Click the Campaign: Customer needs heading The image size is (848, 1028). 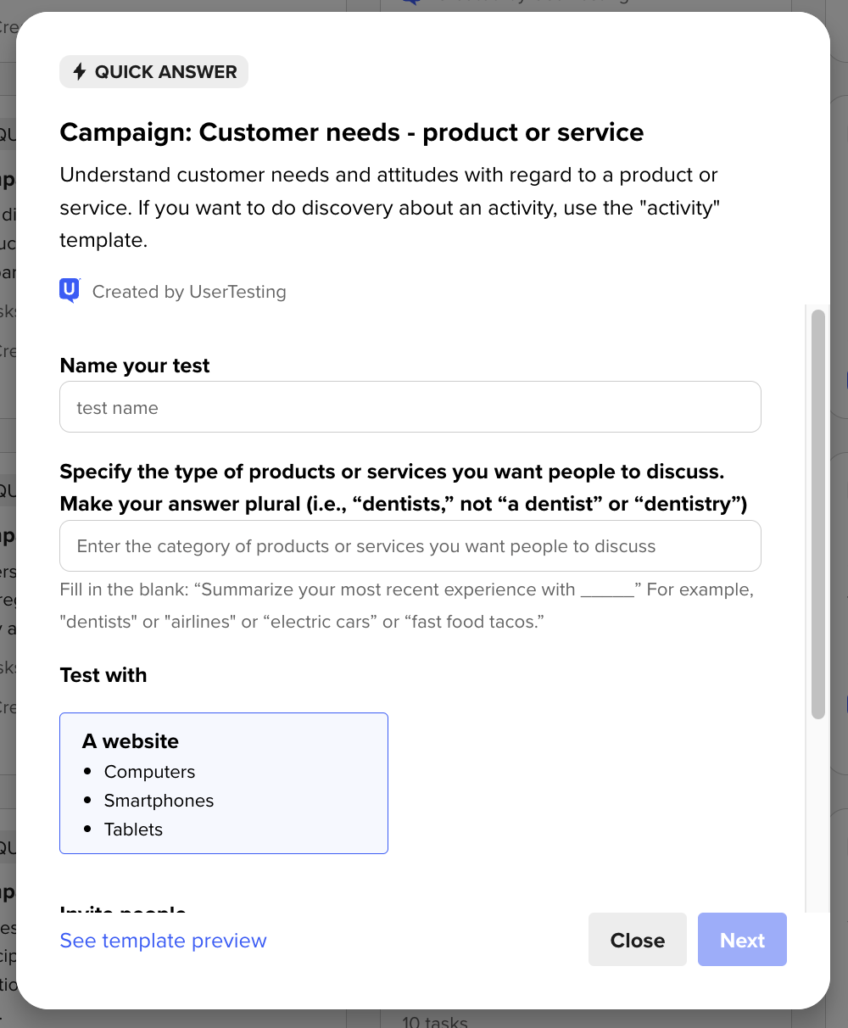(351, 132)
